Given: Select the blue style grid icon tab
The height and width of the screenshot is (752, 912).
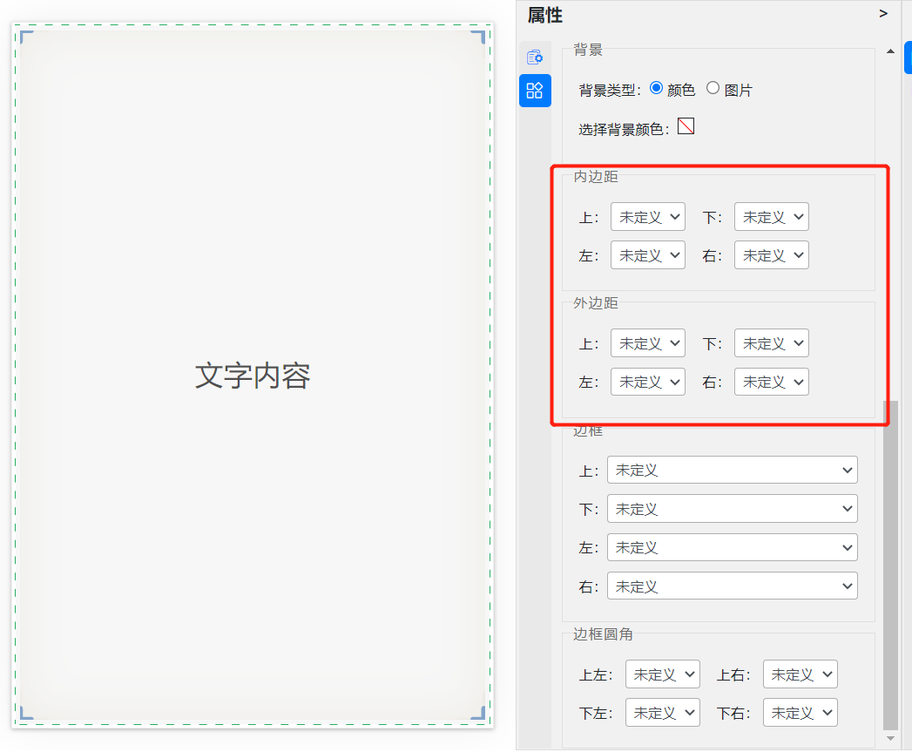Looking at the screenshot, I should (x=535, y=91).
